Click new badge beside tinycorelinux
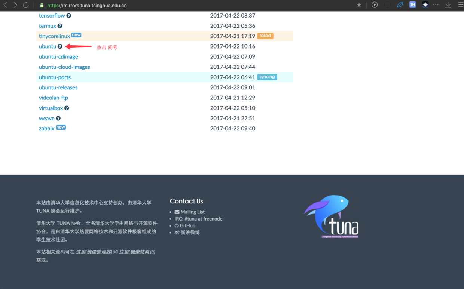The width and height of the screenshot is (464, 289). (76, 35)
